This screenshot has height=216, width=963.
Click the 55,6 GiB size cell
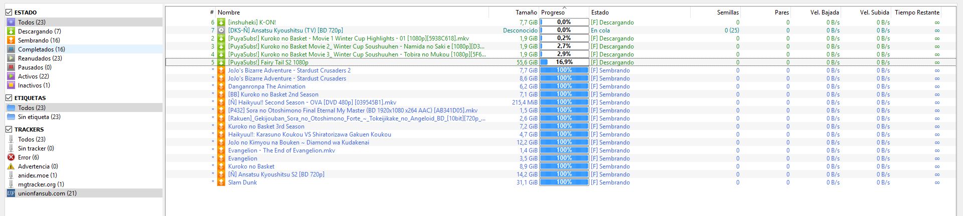point(527,62)
